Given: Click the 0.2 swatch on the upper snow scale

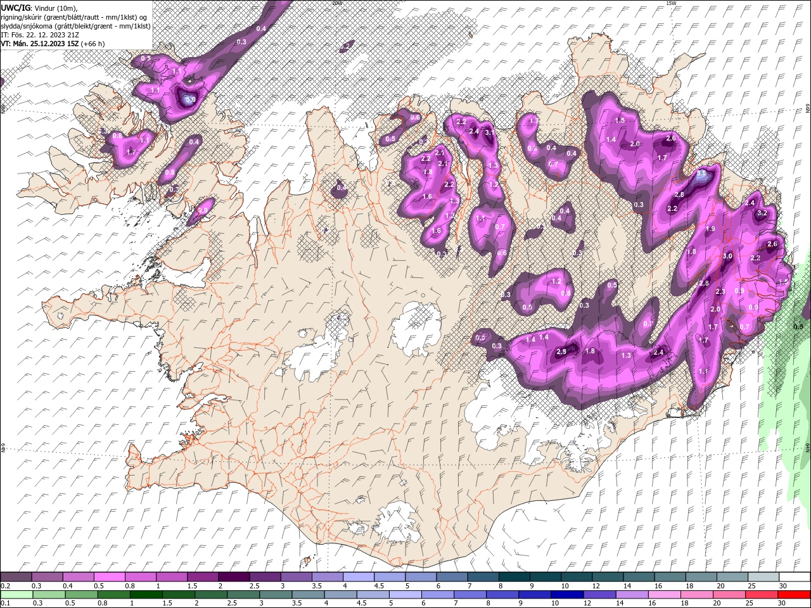Looking at the screenshot, I should pos(16,577).
